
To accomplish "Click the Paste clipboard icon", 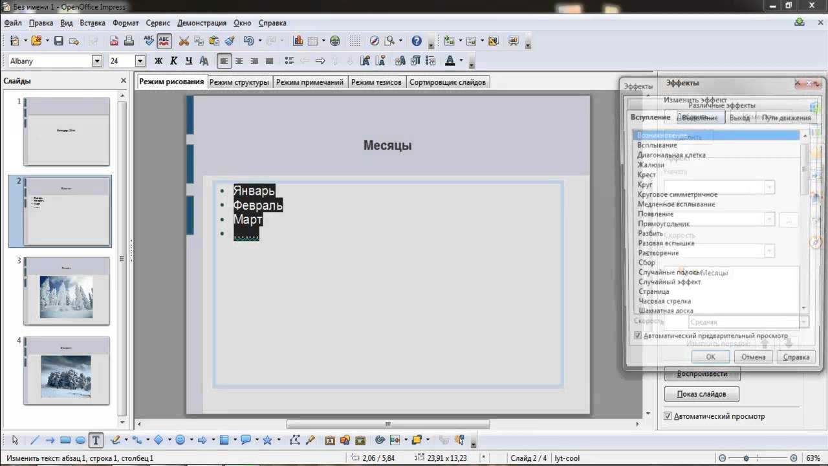I will coord(214,41).
